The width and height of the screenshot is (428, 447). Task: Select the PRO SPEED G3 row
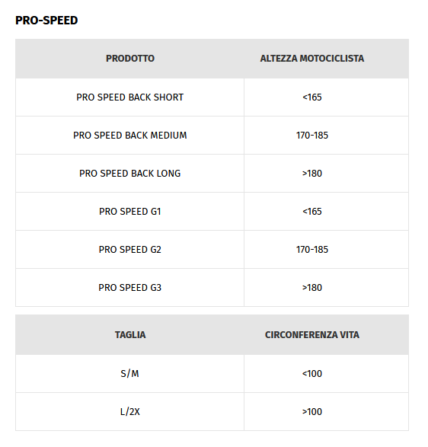[x=212, y=288]
